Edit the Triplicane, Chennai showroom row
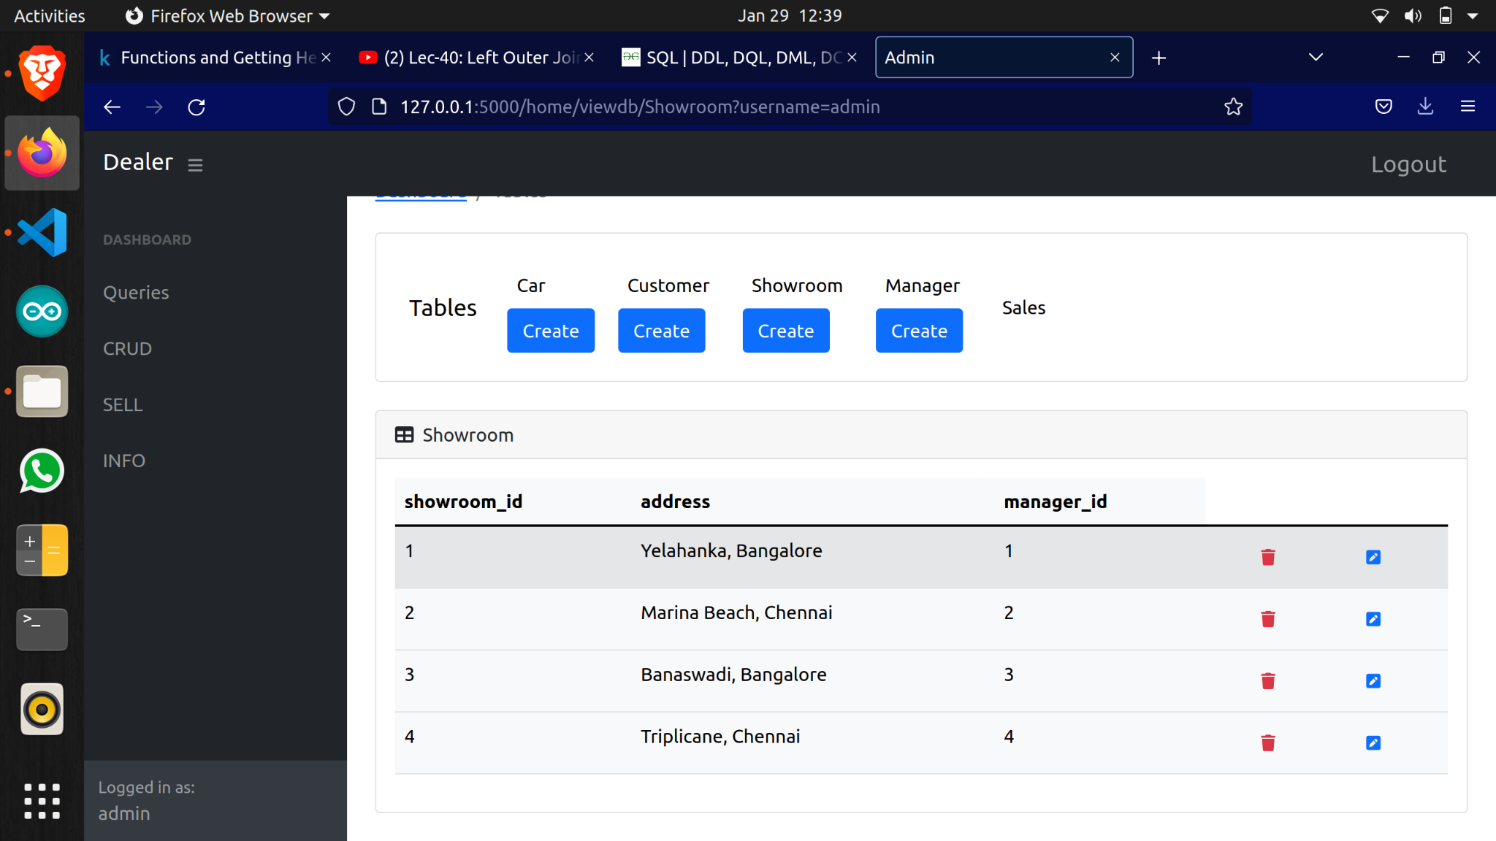The width and height of the screenshot is (1496, 841). click(1373, 743)
